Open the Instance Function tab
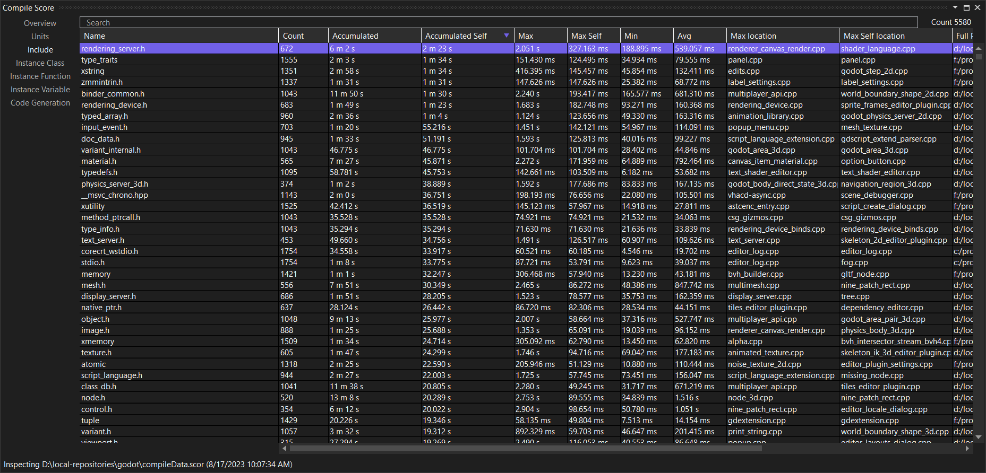Screen dimensions: 986x473 pyautogui.click(x=40, y=76)
